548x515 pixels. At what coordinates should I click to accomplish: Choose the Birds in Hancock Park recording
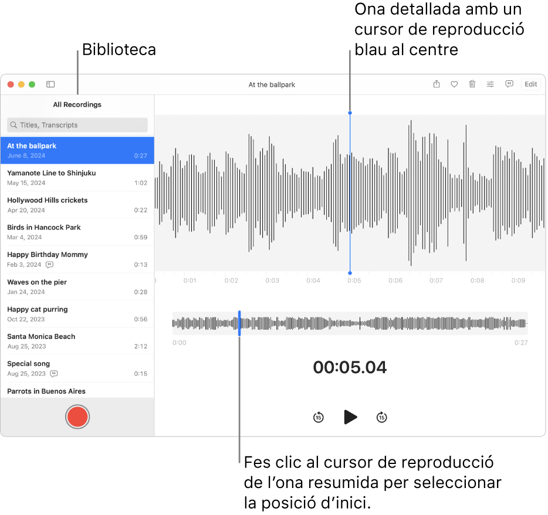point(77,232)
